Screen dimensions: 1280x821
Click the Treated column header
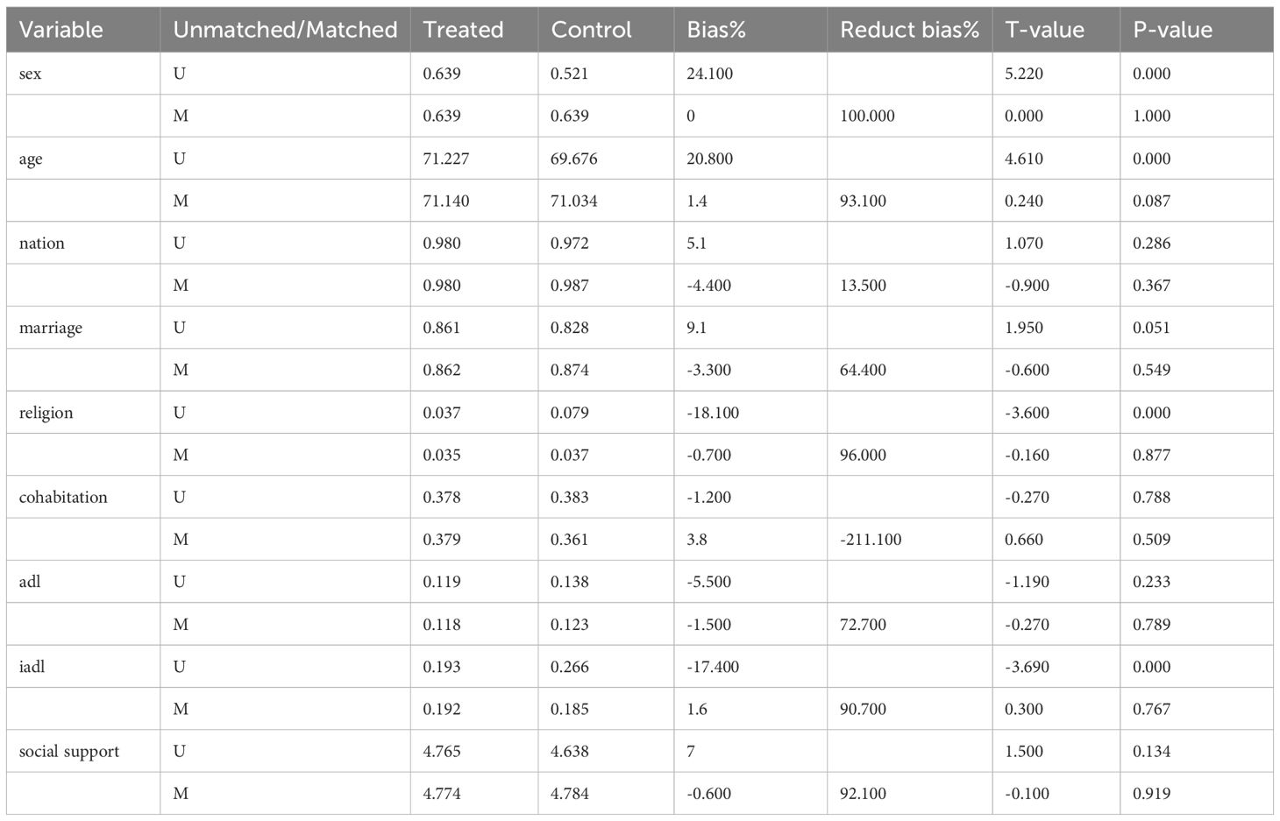[x=463, y=30]
